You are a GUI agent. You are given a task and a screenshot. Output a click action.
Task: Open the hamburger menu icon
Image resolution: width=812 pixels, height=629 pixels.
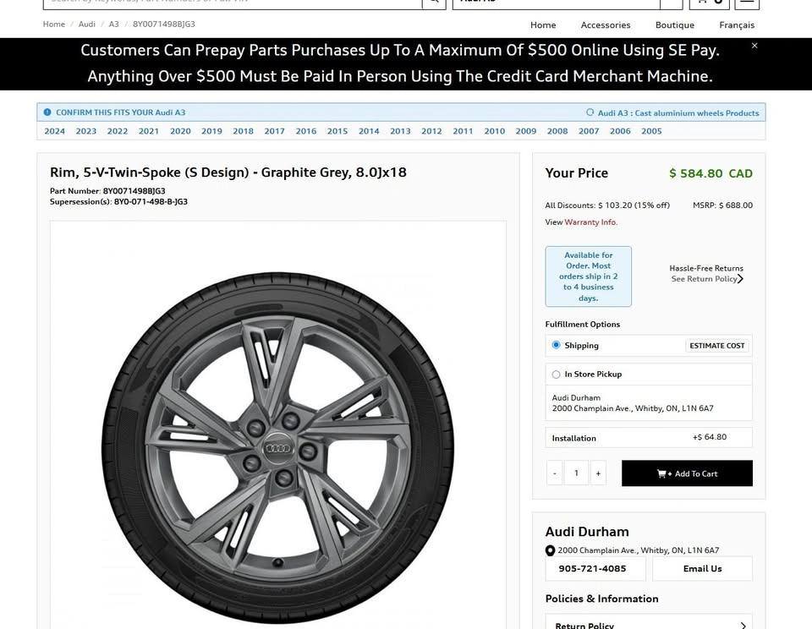pos(747,3)
